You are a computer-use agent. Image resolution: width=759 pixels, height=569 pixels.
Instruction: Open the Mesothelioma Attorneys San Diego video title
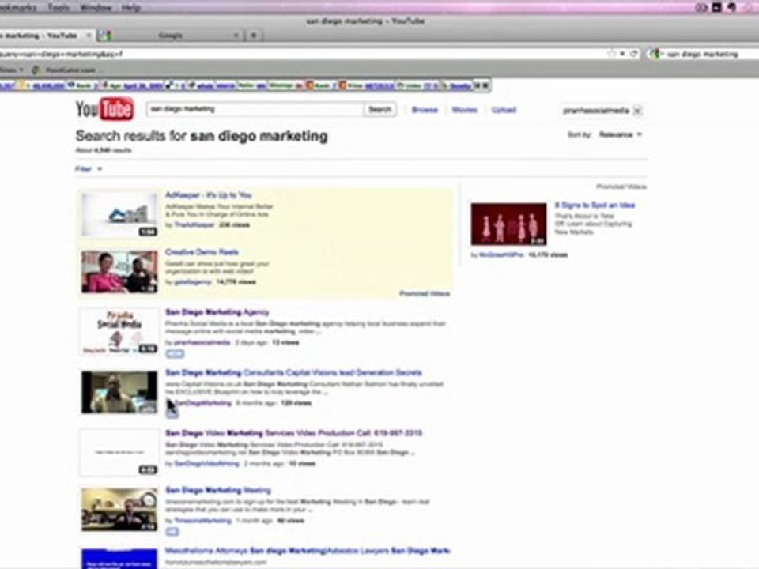coord(308,551)
